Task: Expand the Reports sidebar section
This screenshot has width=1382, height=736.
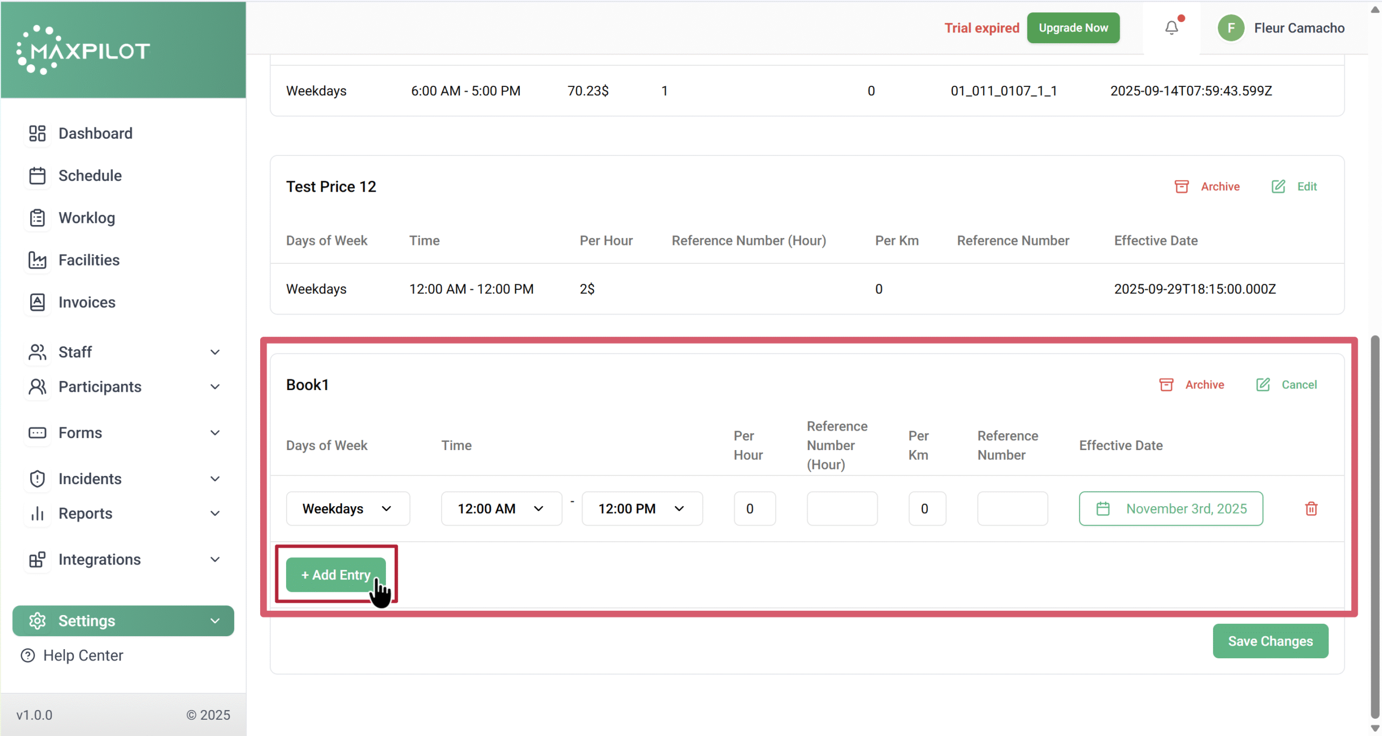Action: (214, 513)
